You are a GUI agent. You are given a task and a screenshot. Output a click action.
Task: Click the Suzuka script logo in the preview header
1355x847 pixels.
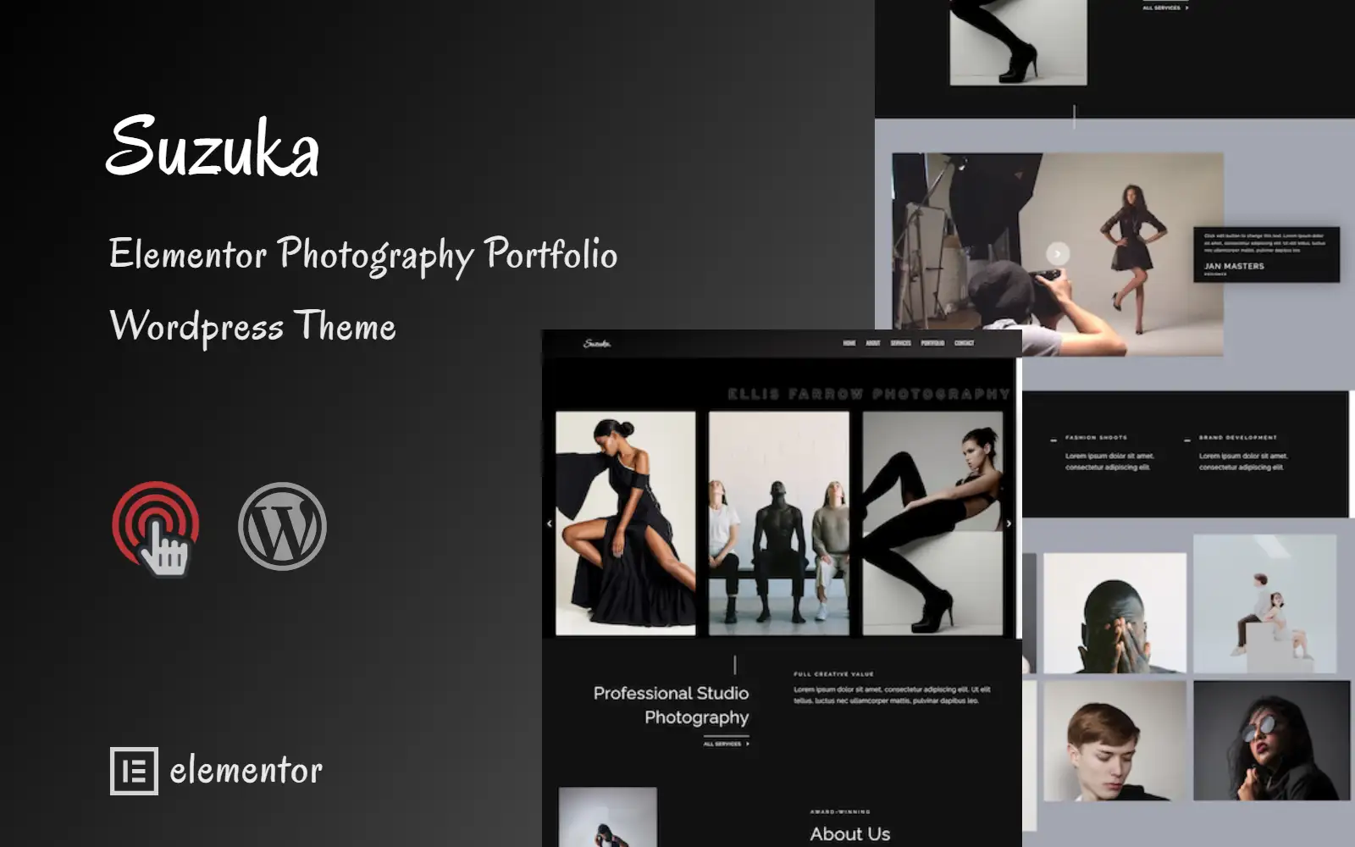click(597, 343)
